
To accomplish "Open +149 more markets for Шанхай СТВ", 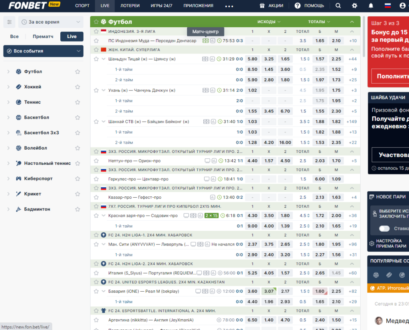I will coord(351,122).
